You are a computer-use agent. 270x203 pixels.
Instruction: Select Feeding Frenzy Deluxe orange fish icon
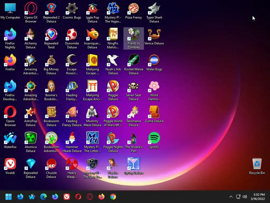coord(72,116)
